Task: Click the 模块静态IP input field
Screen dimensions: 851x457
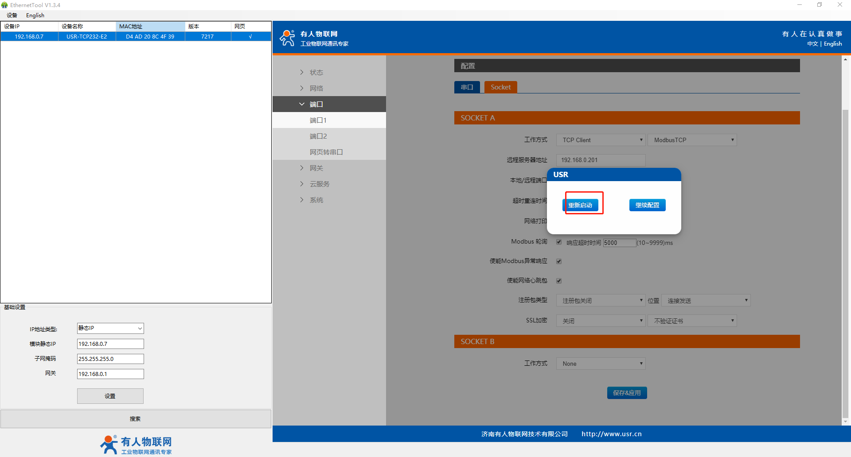Action: [110, 344]
